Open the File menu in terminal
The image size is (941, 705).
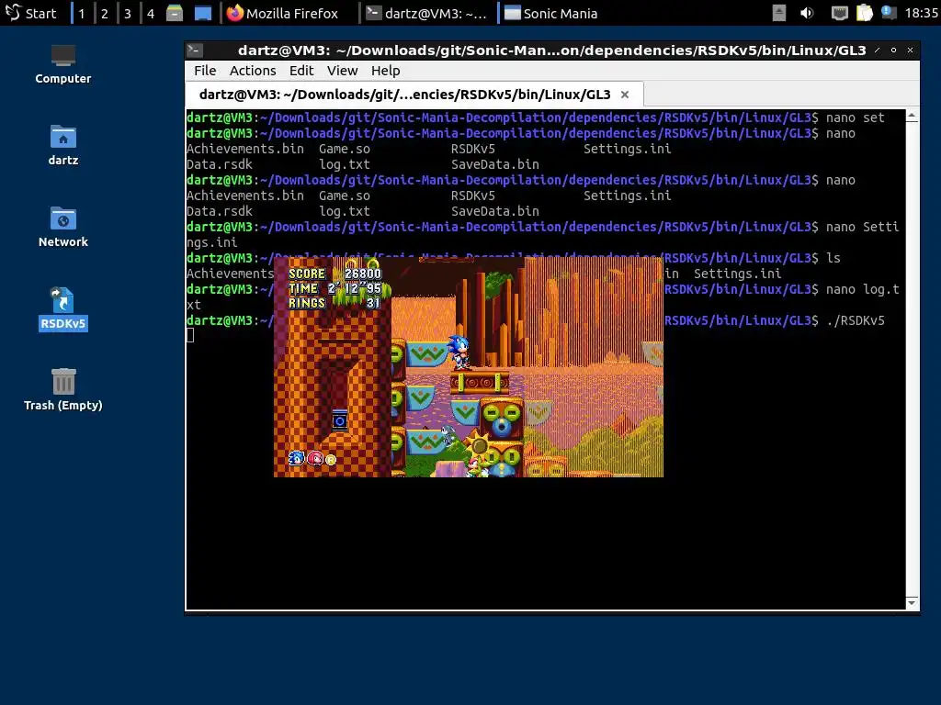tap(205, 71)
